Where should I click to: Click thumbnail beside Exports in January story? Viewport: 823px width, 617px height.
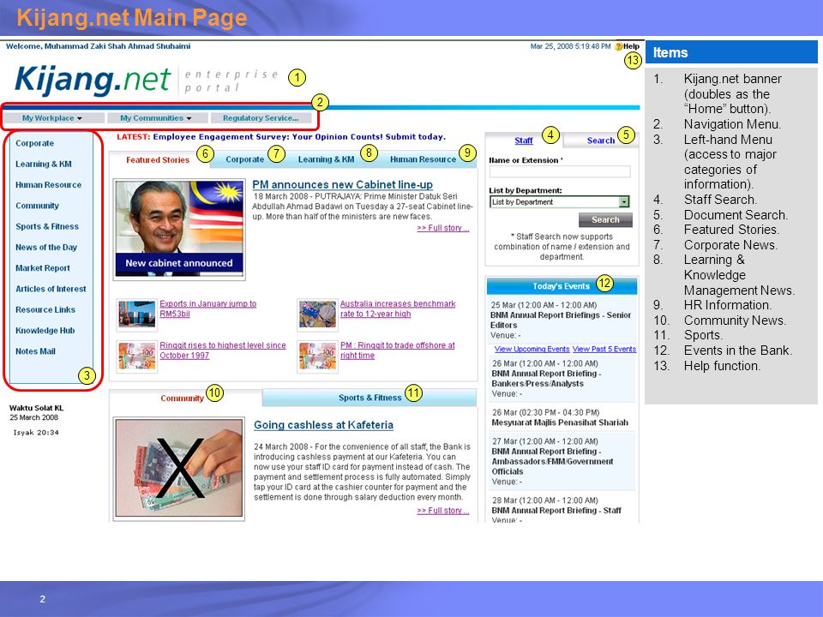(137, 314)
